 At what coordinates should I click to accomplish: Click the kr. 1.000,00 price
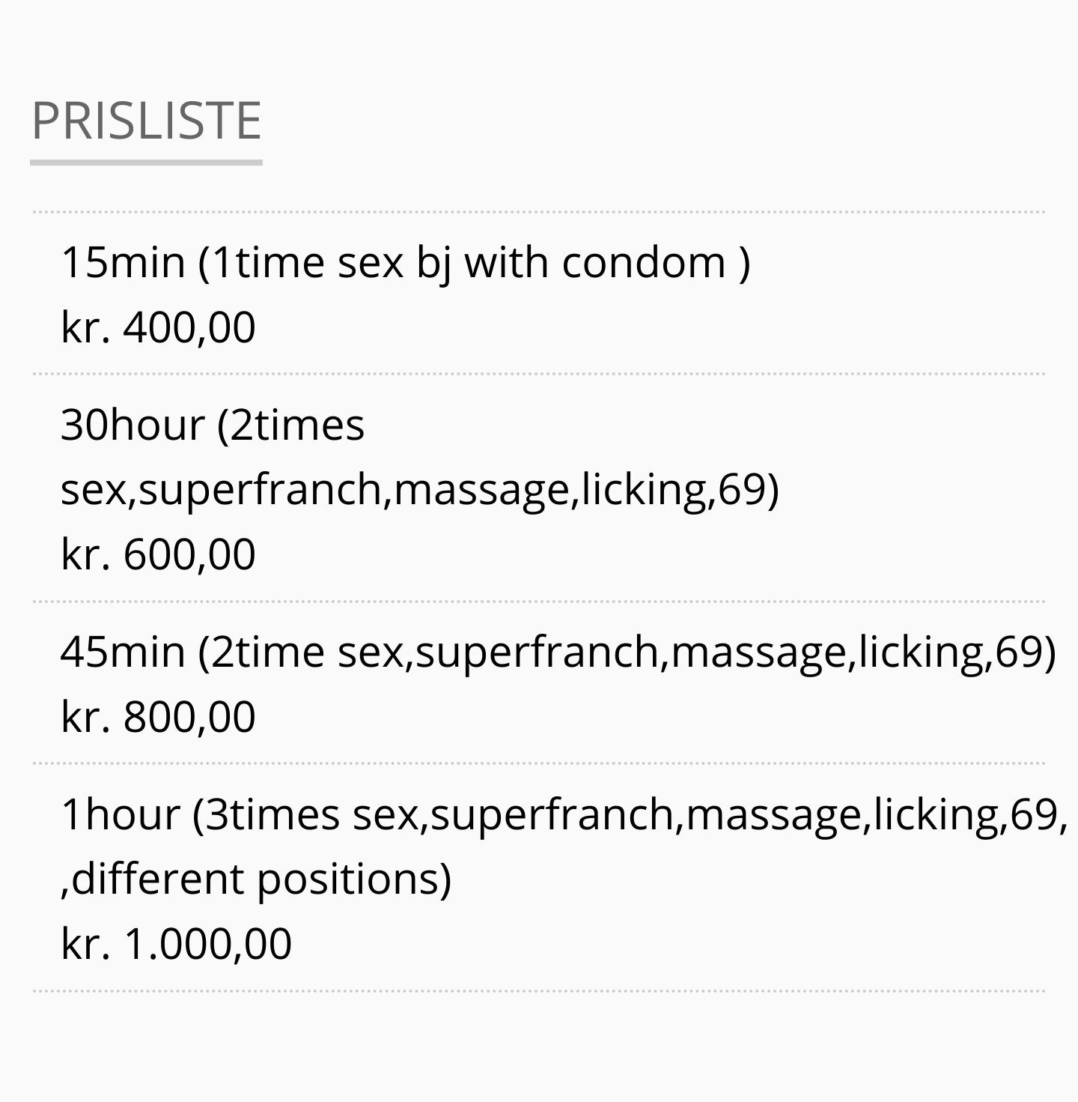click(x=176, y=944)
